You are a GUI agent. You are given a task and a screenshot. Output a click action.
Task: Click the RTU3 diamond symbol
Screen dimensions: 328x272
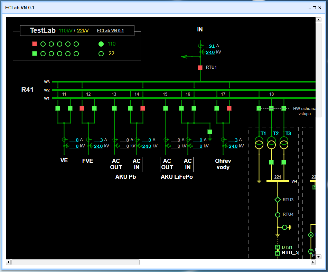click(278, 200)
